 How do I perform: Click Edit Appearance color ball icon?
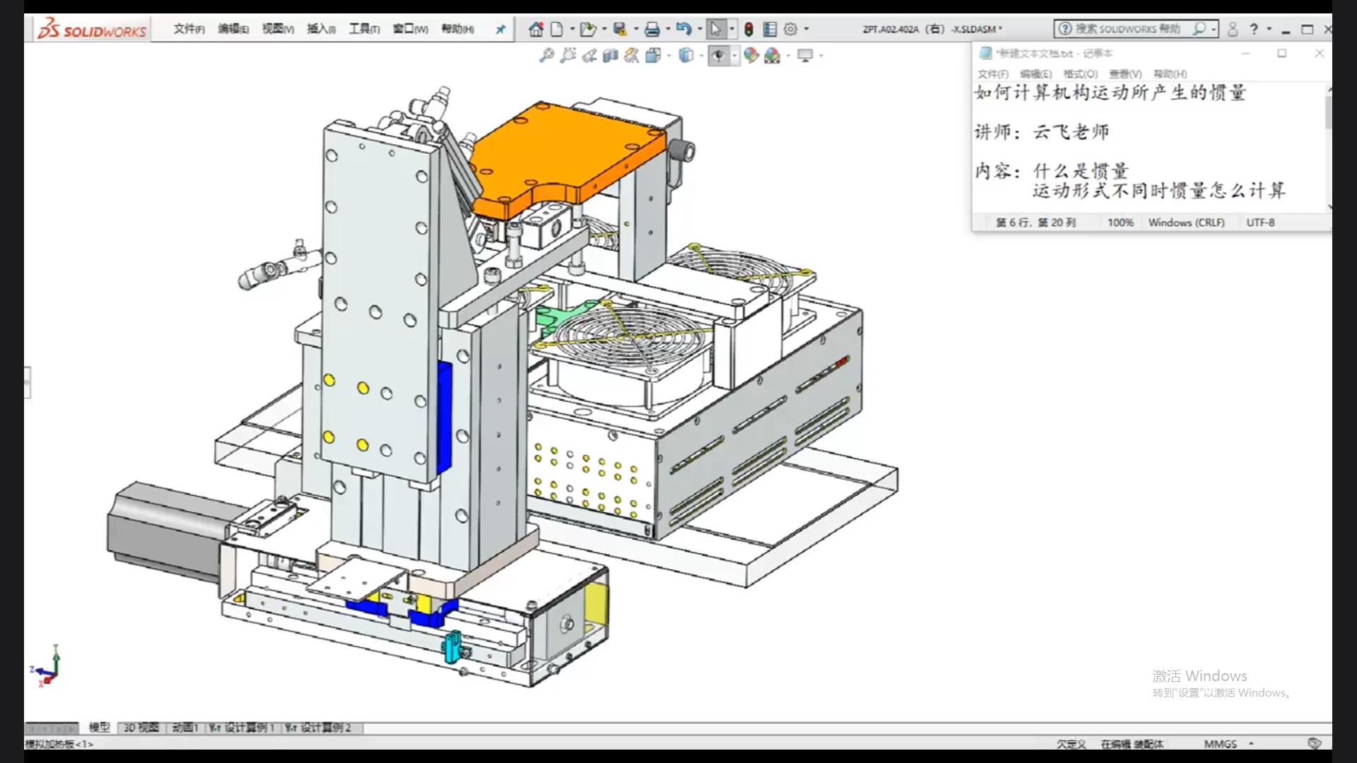tap(751, 55)
